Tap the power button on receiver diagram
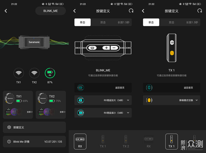206x153 pixels. click(x=92, y=48)
